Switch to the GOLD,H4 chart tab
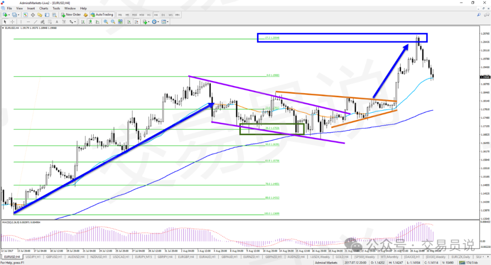 point(341,257)
